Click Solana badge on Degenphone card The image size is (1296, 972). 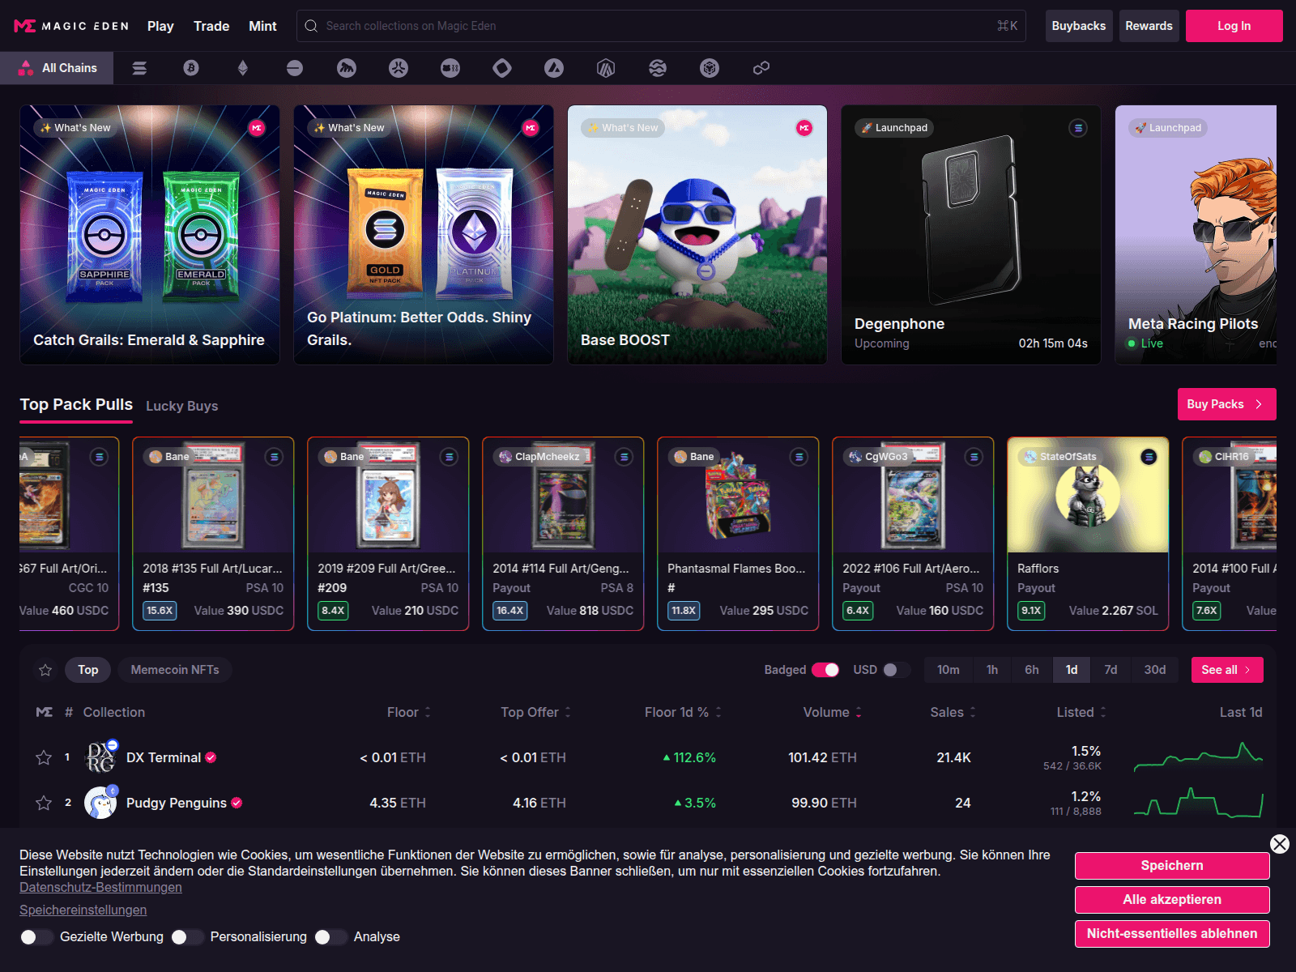coord(1078,128)
